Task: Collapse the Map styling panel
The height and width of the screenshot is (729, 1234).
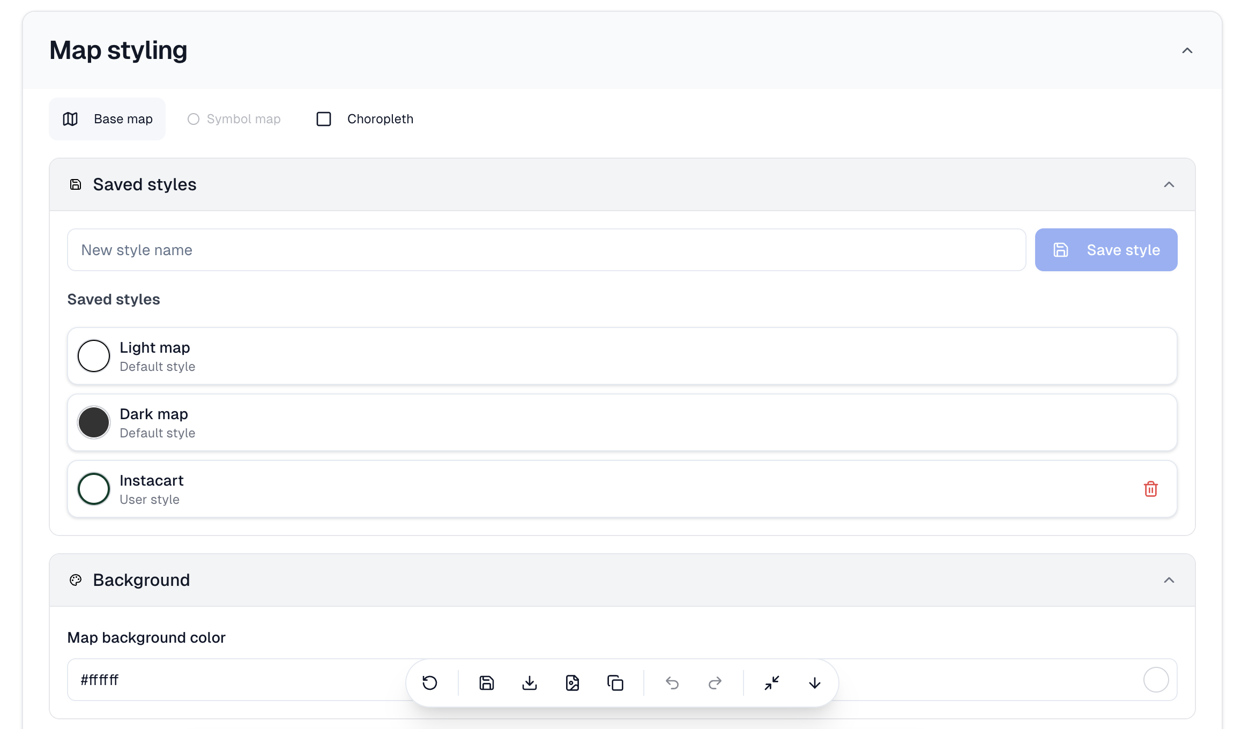Action: click(1187, 50)
